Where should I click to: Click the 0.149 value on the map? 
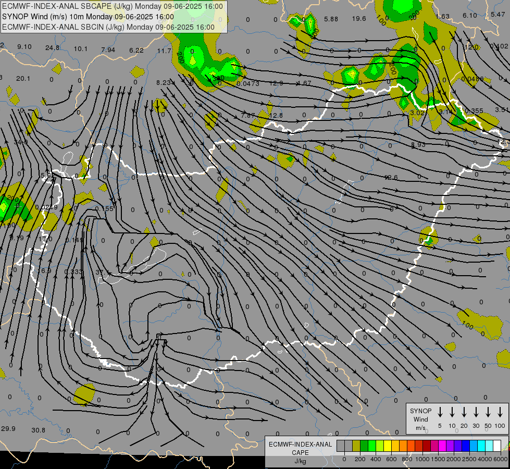tap(74, 240)
